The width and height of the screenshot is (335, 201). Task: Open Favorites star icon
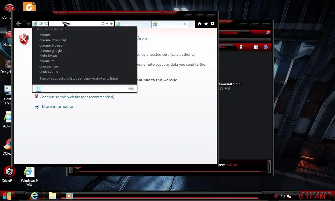pyautogui.click(x=206, y=24)
